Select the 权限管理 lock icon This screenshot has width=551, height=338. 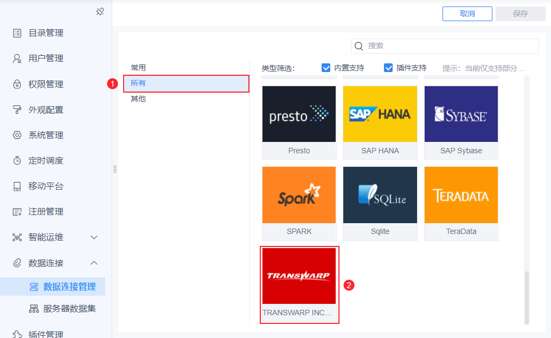[17, 84]
